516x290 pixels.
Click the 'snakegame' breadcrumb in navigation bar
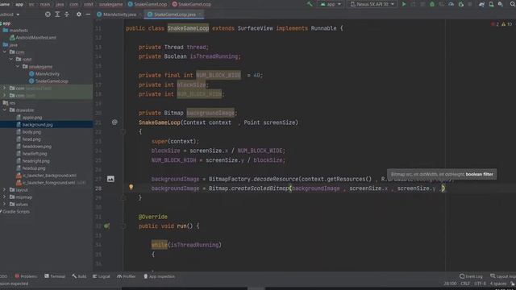(111, 4)
